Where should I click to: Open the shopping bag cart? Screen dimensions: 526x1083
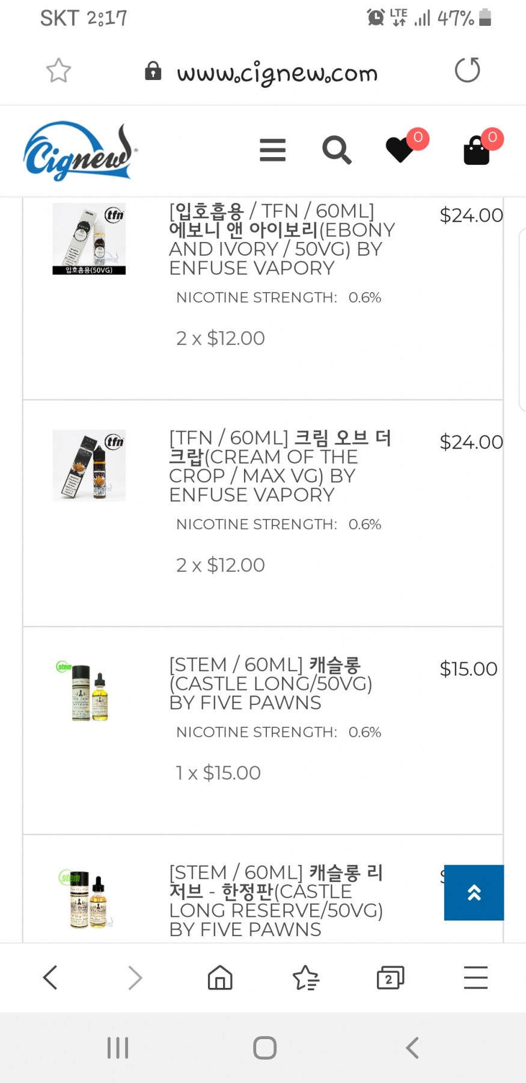(x=477, y=150)
